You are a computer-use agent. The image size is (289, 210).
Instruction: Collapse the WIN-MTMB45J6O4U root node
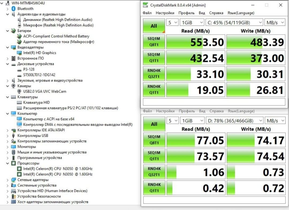pos(2,3)
